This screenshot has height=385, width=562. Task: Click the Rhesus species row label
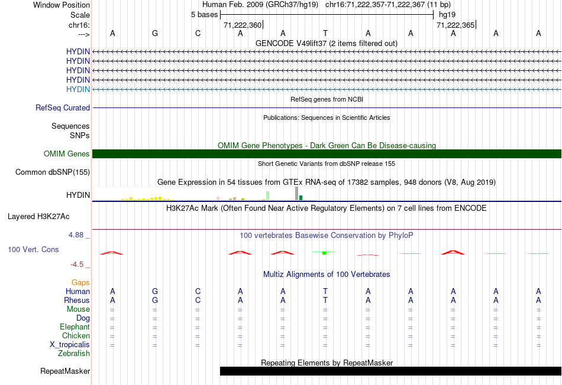pos(77,300)
